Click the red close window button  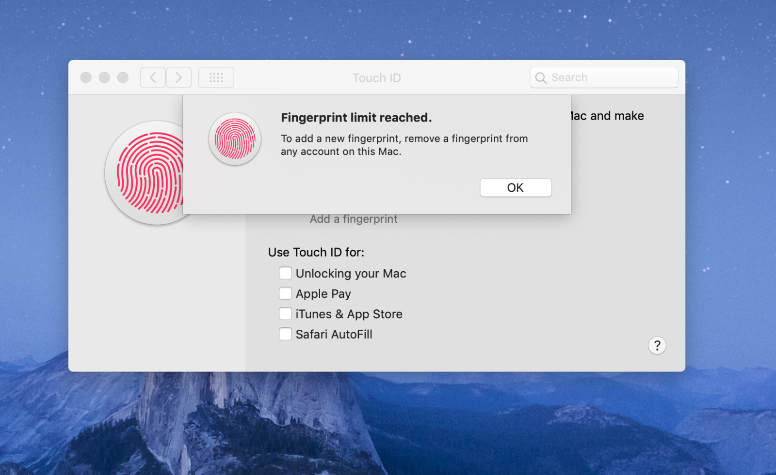pos(86,77)
